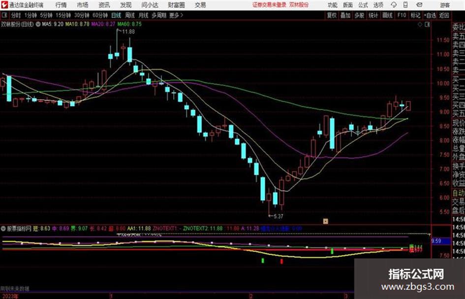Screen dimensions: 465x299
Task: Click the 自选 watchlist button
Action: coord(430,15)
